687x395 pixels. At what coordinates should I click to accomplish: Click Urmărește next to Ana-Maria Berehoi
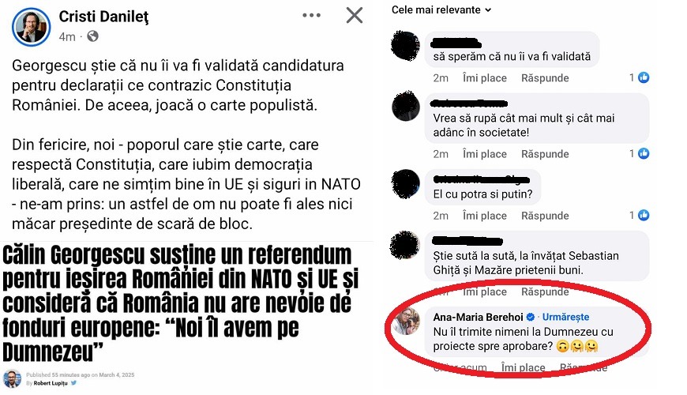pyautogui.click(x=565, y=317)
